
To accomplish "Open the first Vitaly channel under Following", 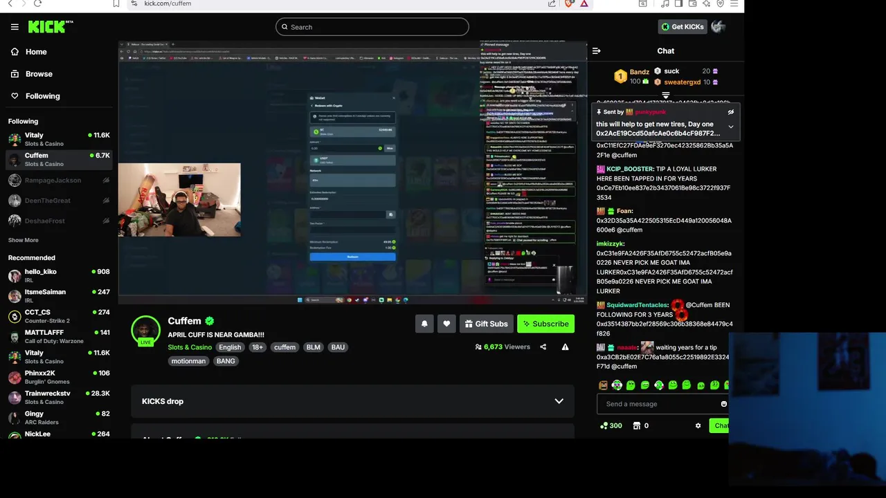I will (59, 140).
